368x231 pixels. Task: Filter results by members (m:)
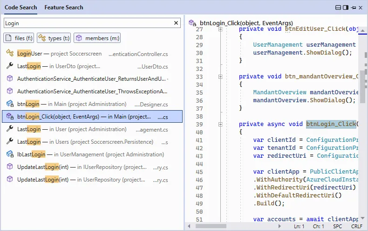pyautogui.click(x=97, y=38)
